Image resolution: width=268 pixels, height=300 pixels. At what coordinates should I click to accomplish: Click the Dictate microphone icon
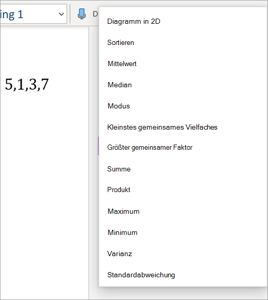click(82, 14)
